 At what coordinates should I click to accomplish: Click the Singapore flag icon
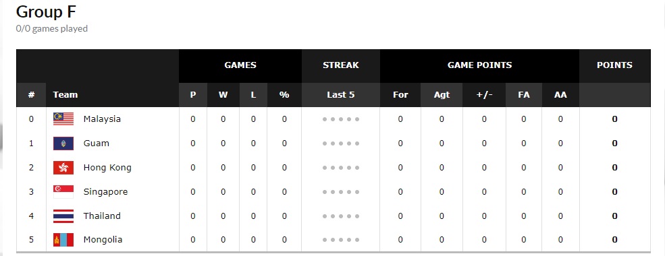63,192
